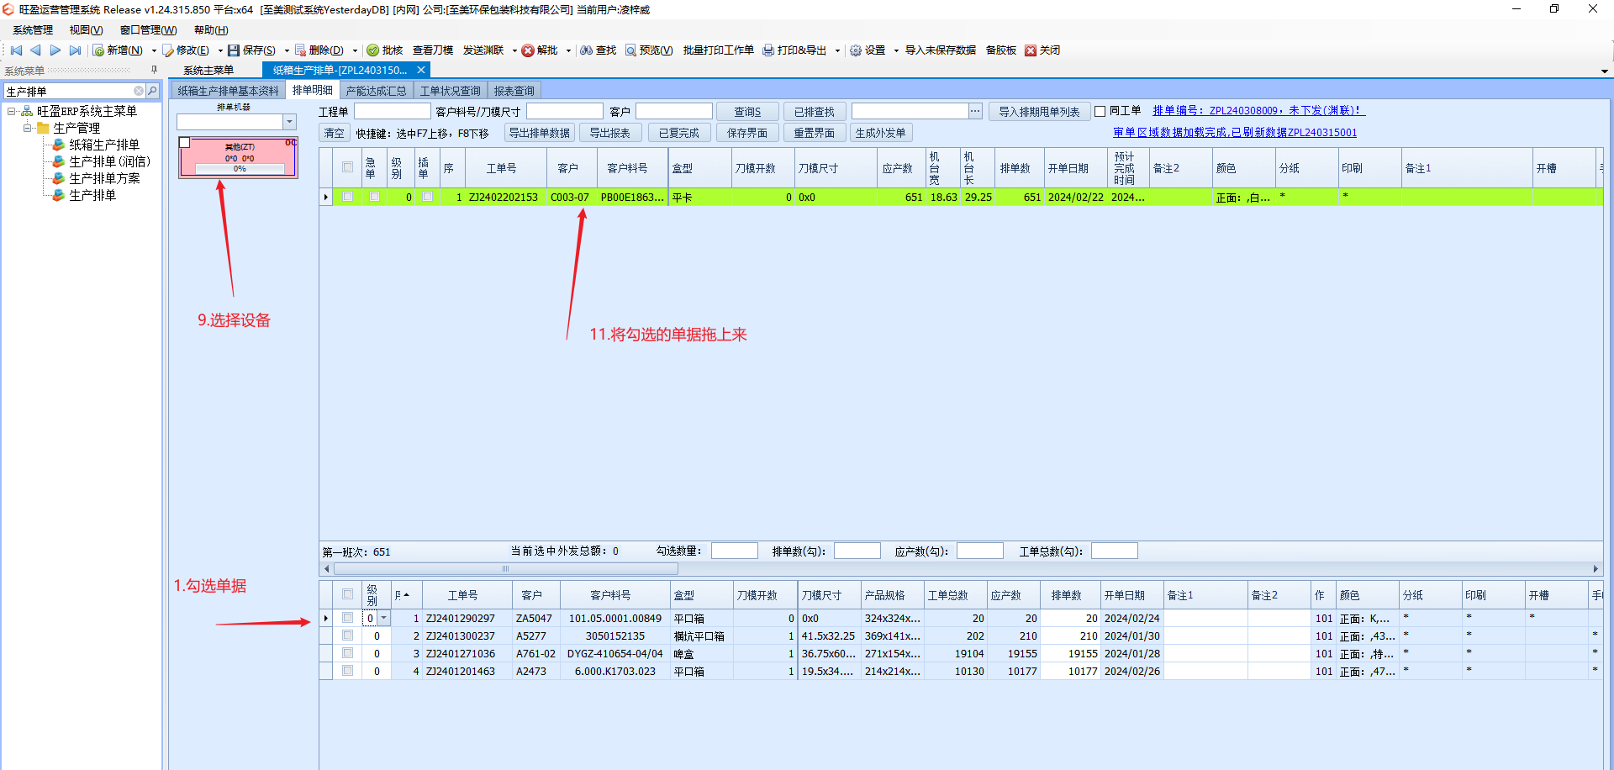Tick checkbox for work order ZJ2401290297
This screenshot has width=1614, height=770.
(347, 618)
